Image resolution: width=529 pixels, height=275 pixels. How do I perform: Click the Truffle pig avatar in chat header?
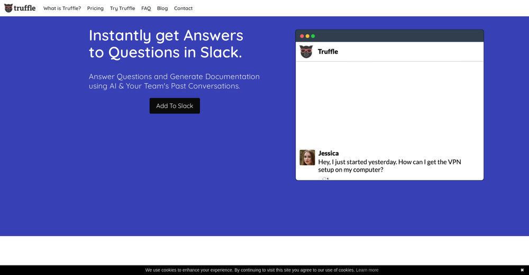click(306, 52)
